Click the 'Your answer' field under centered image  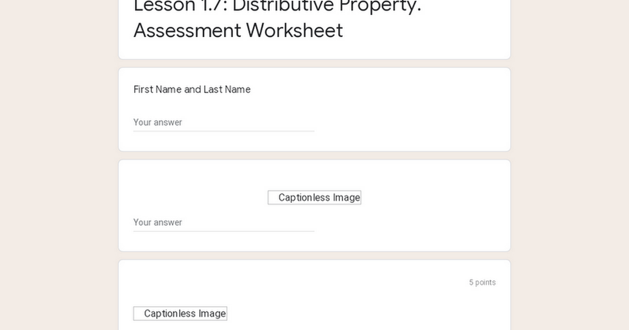[224, 222]
